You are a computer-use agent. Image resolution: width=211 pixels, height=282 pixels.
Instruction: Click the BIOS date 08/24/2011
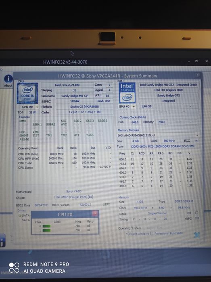42,205
